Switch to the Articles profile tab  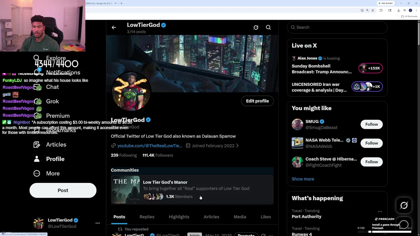pyautogui.click(x=211, y=217)
